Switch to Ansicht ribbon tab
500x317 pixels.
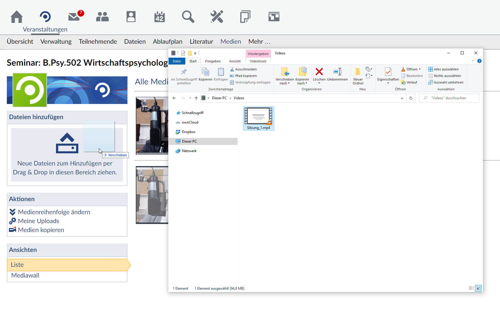[235, 61]
